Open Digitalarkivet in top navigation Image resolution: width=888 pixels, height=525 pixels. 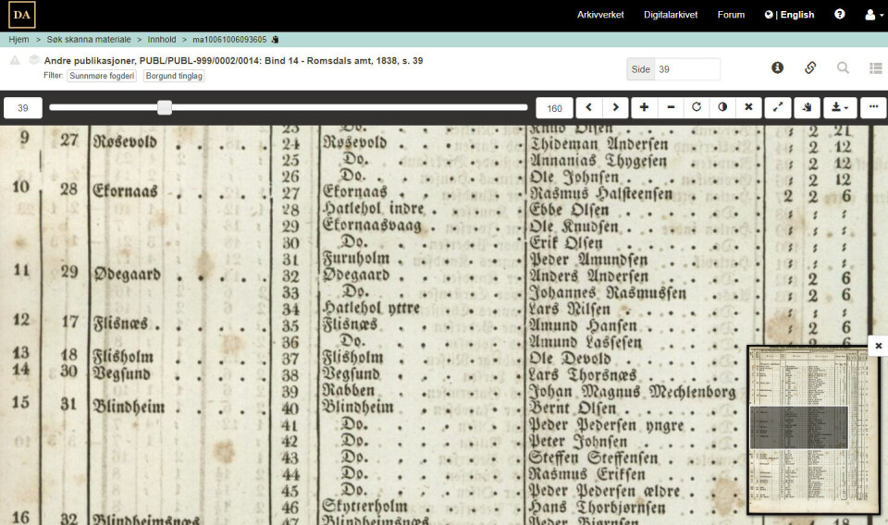(x=671, y=15)
